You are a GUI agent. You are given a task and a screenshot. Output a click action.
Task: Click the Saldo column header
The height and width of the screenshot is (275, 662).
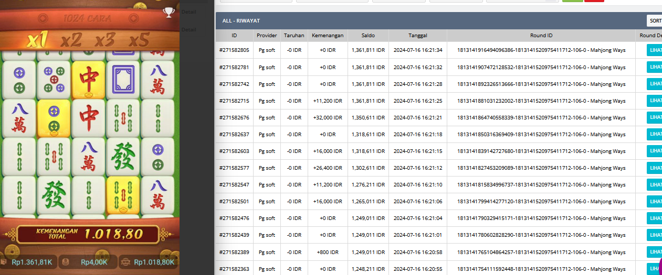(x=368, y=35)
